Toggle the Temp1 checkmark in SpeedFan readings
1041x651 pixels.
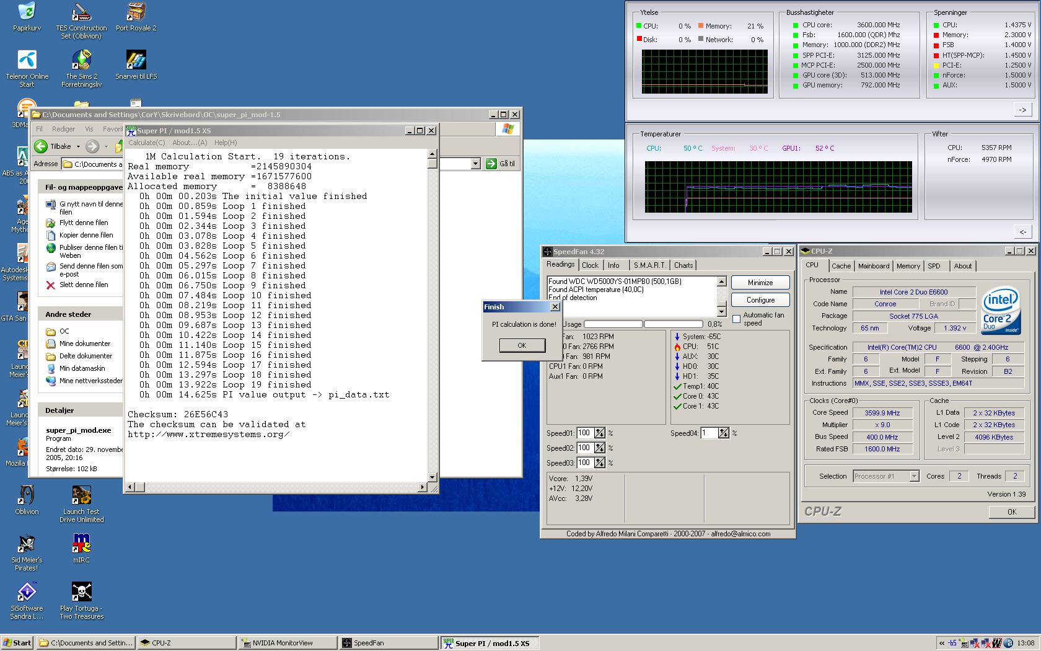point(677,386)
